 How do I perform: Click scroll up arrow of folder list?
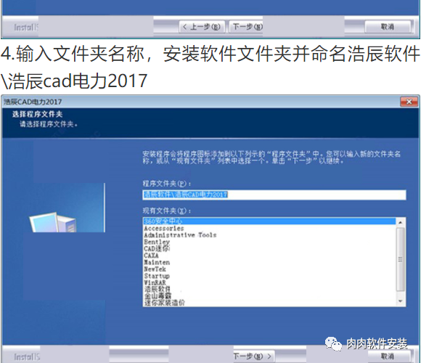click(x=401, y=223)
